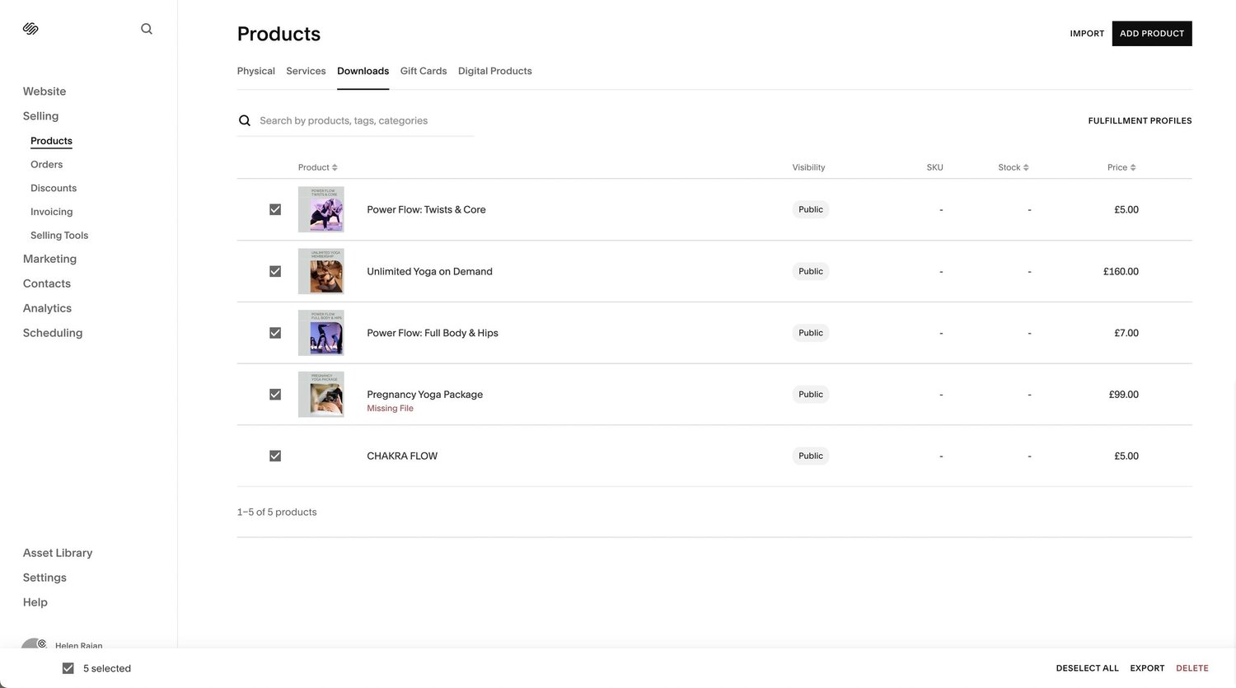Open the Digital Products tab
Image resolution: width=1236 pixels, height=688 pixels.
click(x=494, y=70)
